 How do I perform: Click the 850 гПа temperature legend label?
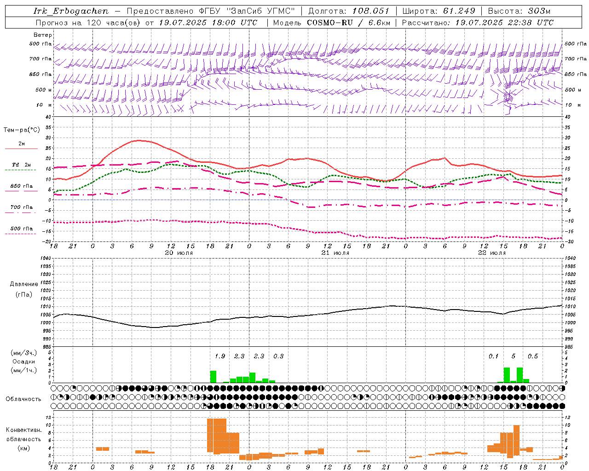click(x=21, y=186)
